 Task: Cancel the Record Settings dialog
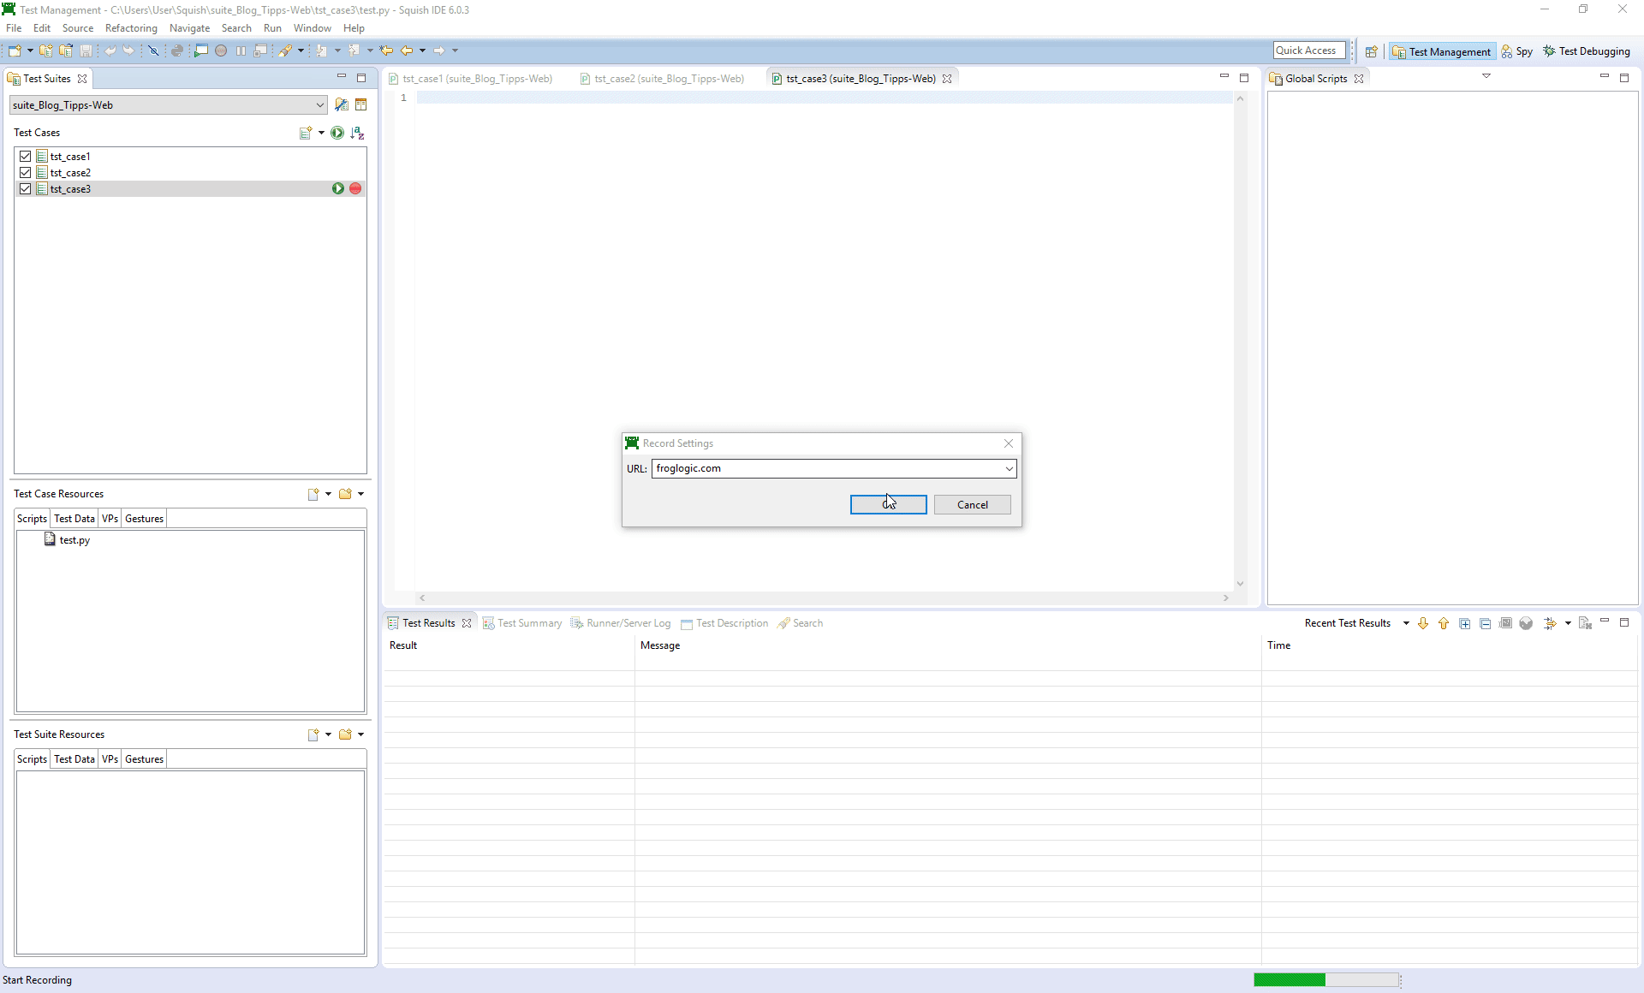972,505
